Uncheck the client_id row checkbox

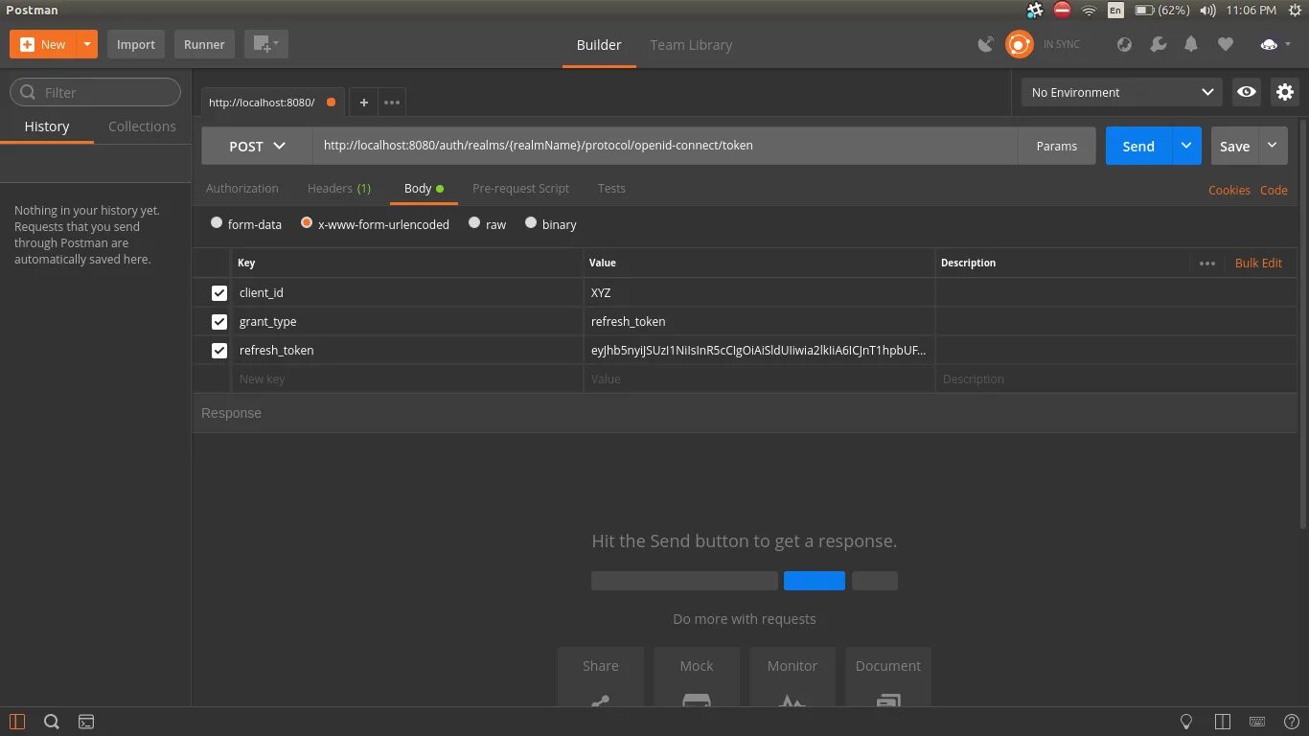coord(219,292)
